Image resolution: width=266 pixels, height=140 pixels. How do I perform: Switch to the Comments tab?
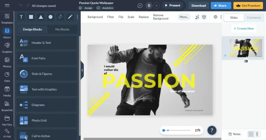pos(254,18)
